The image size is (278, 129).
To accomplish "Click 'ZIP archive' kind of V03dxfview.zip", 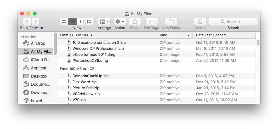I will pyautogui.click(x=170, y=94).
